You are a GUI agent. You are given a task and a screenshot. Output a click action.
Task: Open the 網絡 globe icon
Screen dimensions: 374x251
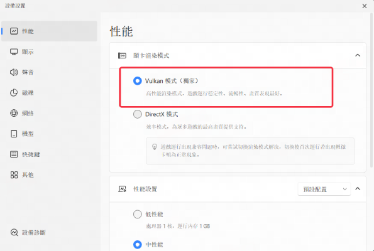14,113
